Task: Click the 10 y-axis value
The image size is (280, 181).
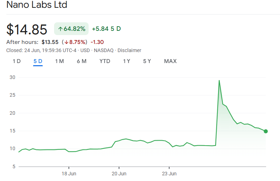Action: click(x=12, y=149)
